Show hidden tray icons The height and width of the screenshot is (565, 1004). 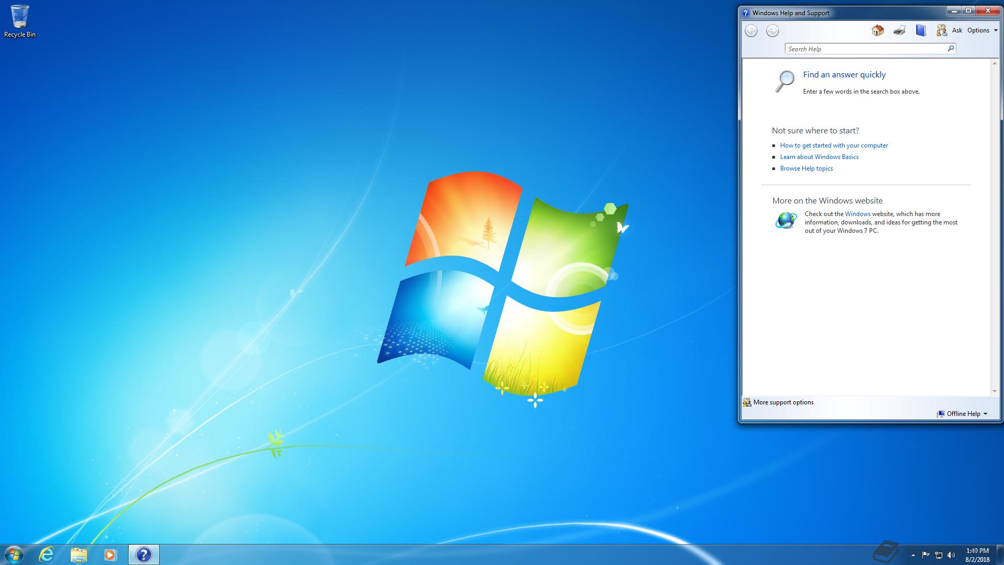click(x=913, y=555)
